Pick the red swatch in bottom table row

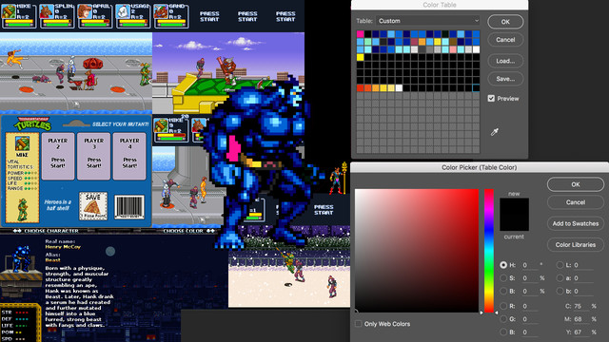pyautogui.click(x=360, y=88)
